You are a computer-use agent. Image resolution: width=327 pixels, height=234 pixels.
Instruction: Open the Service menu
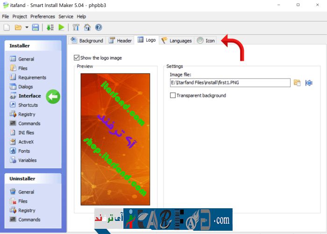[x=66, y=16]
